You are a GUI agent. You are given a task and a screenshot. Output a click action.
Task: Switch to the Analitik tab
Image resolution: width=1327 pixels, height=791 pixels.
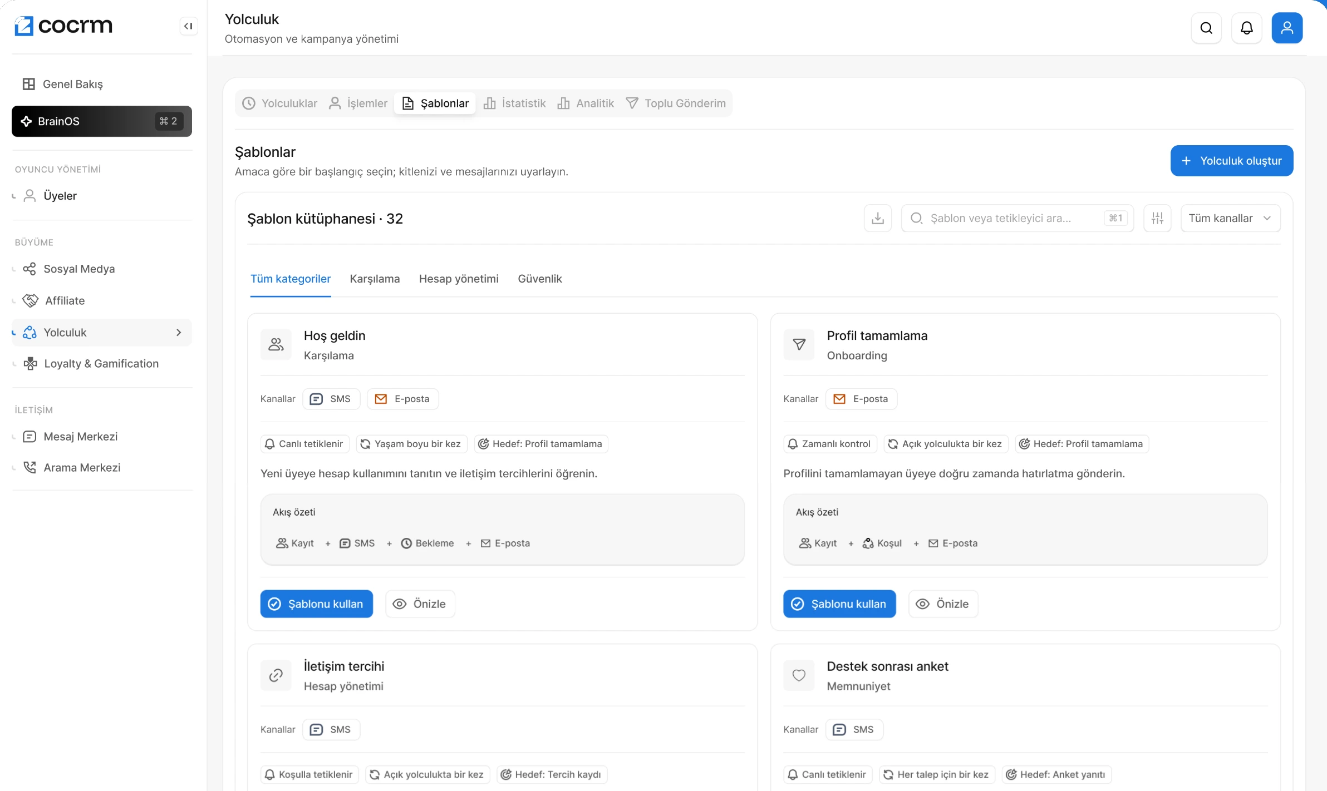click(586, 103)
